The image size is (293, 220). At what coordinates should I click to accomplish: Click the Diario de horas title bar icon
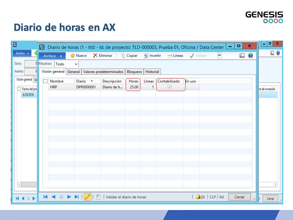point(42,47)
